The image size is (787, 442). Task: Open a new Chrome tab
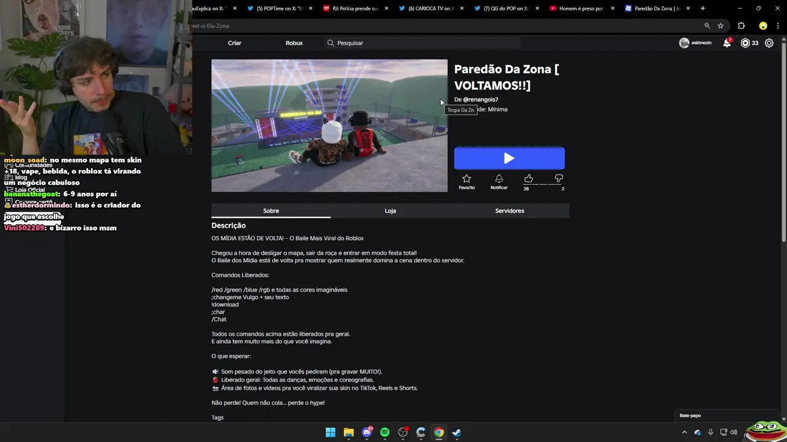703,9
